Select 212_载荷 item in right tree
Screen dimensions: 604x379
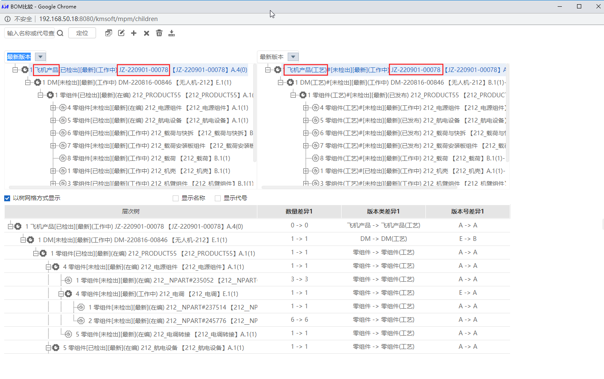436,158
